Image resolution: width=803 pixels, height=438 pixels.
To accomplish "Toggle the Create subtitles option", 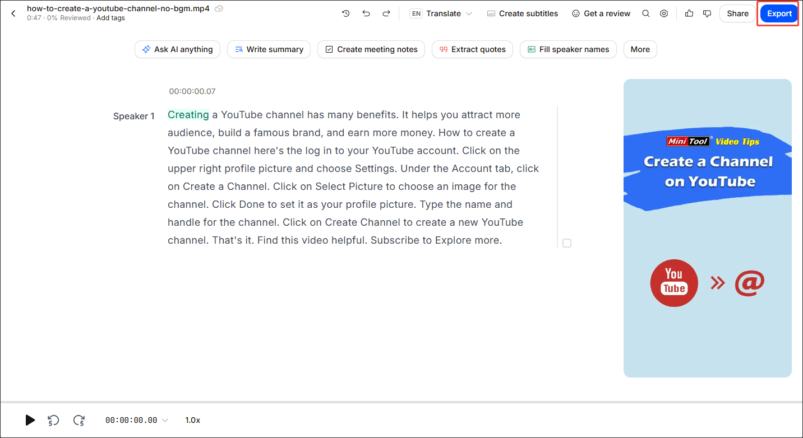I will point(522,13).
